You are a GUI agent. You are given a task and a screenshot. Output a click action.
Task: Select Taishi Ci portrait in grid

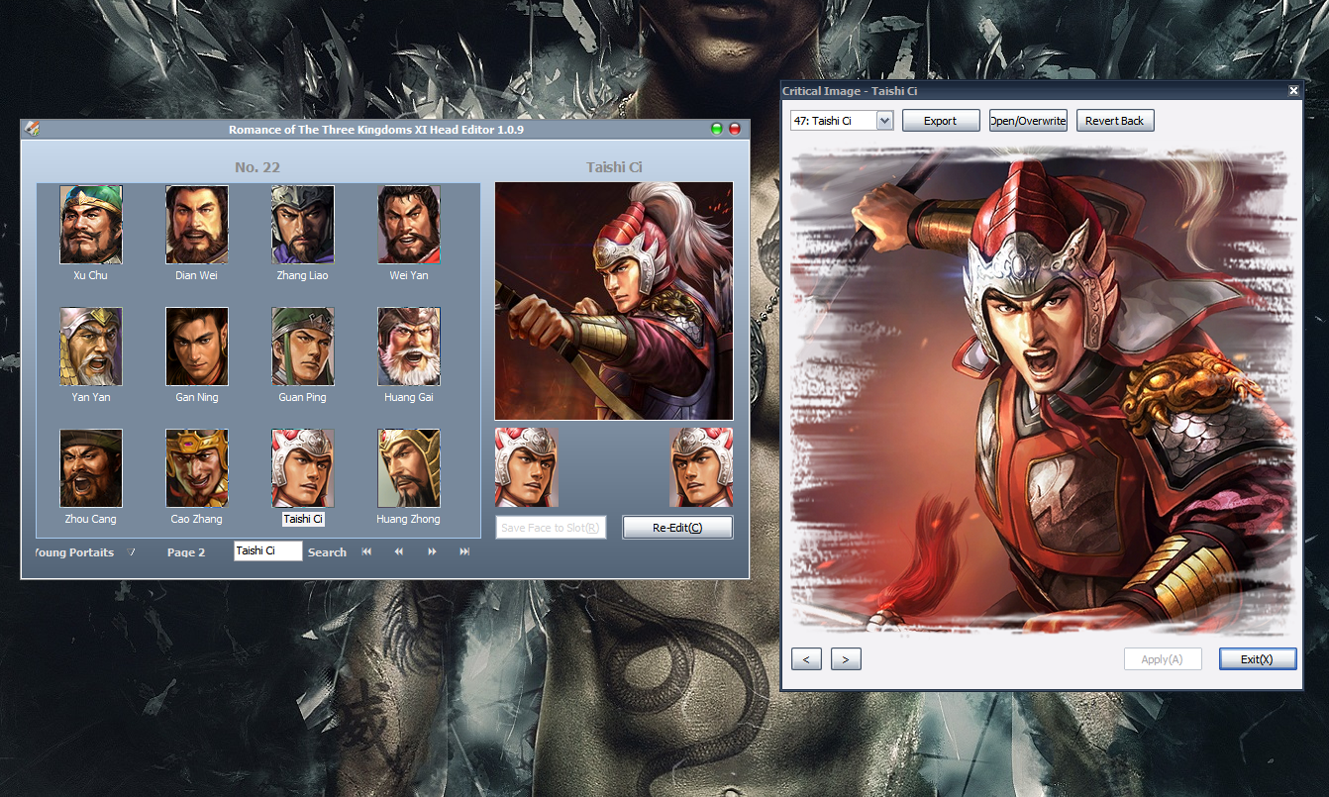click(303, 467)
